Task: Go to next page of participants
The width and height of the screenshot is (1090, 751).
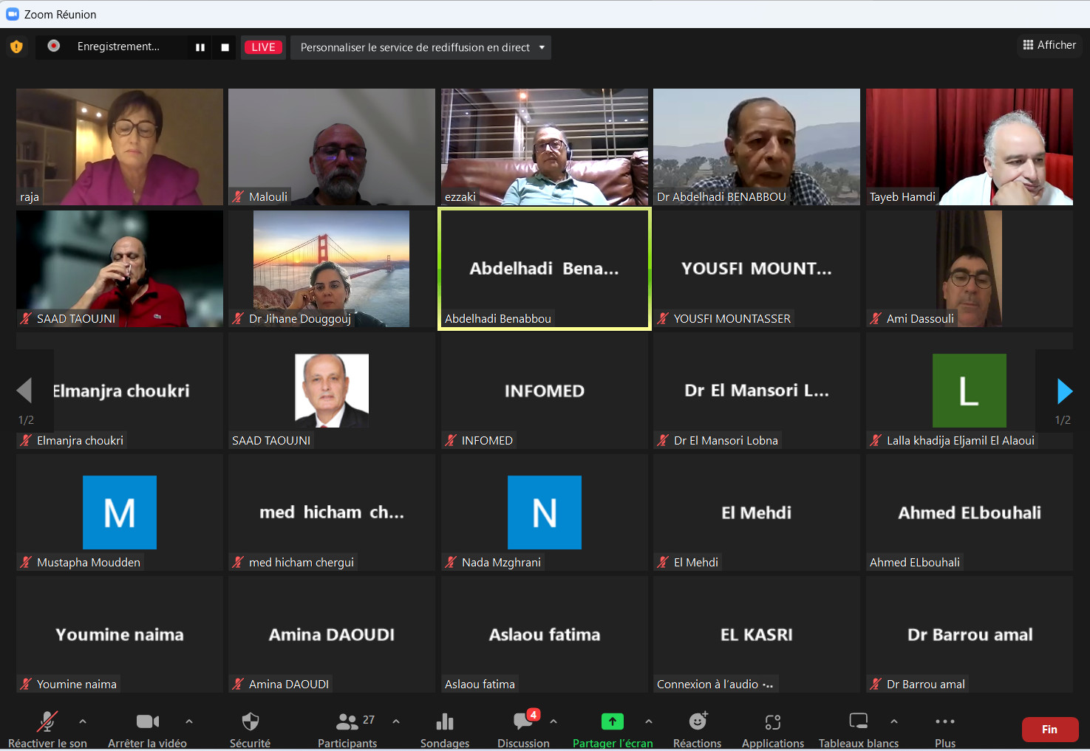Action: click(x=1064, y=391)
